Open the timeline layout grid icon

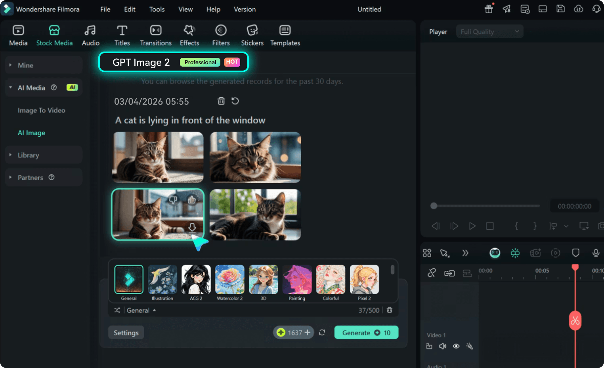pyautogui.click(x=427, y=253)
